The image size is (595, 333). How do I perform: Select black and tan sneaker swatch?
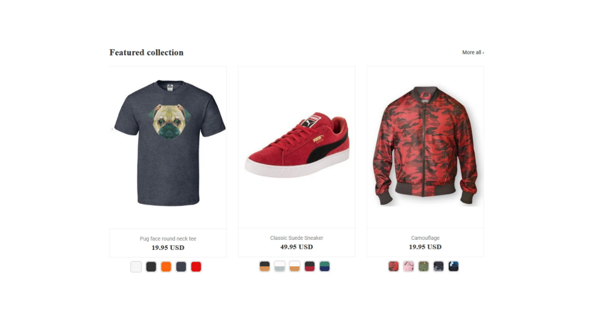[264, 267]
